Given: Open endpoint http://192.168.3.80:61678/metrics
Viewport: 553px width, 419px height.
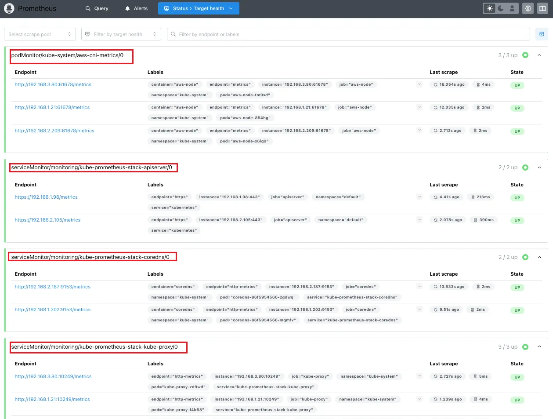Looking at the screenshot, I should (x=53, y=84).
